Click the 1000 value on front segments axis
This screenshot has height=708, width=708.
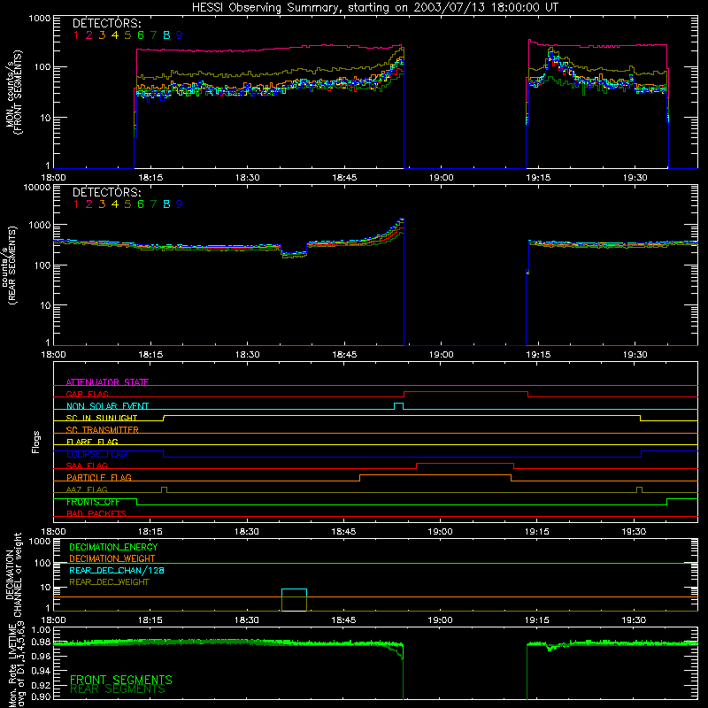click(x=40, y=19)
